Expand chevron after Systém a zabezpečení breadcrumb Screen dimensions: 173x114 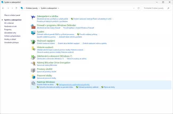[59, 8]
